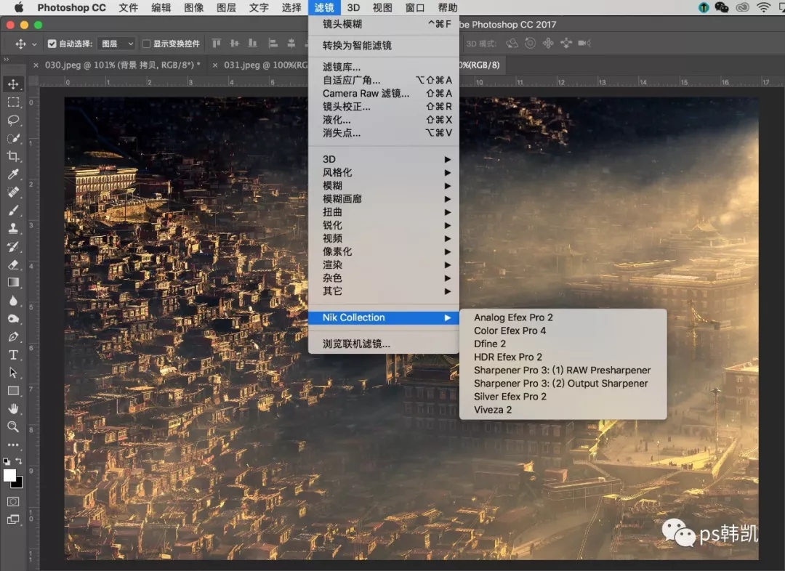Expand the toolbox double-arrow toggle
The width and height of the screenshot is (785, 571).
coord(7,59)
